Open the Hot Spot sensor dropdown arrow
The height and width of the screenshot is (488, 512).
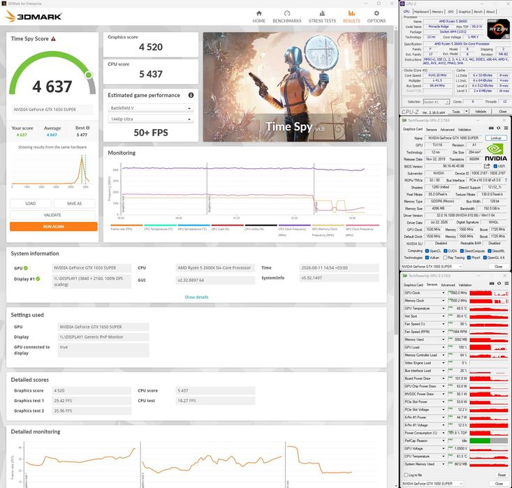[x=444, y=316]
